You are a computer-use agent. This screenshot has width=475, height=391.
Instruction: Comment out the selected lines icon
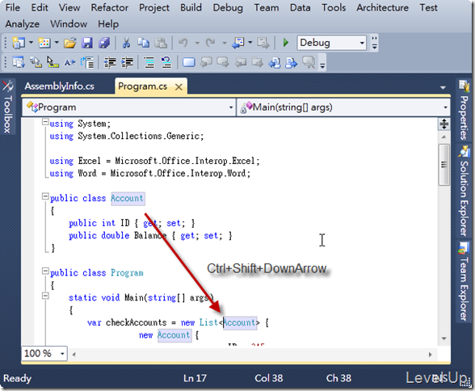(149, 62)
